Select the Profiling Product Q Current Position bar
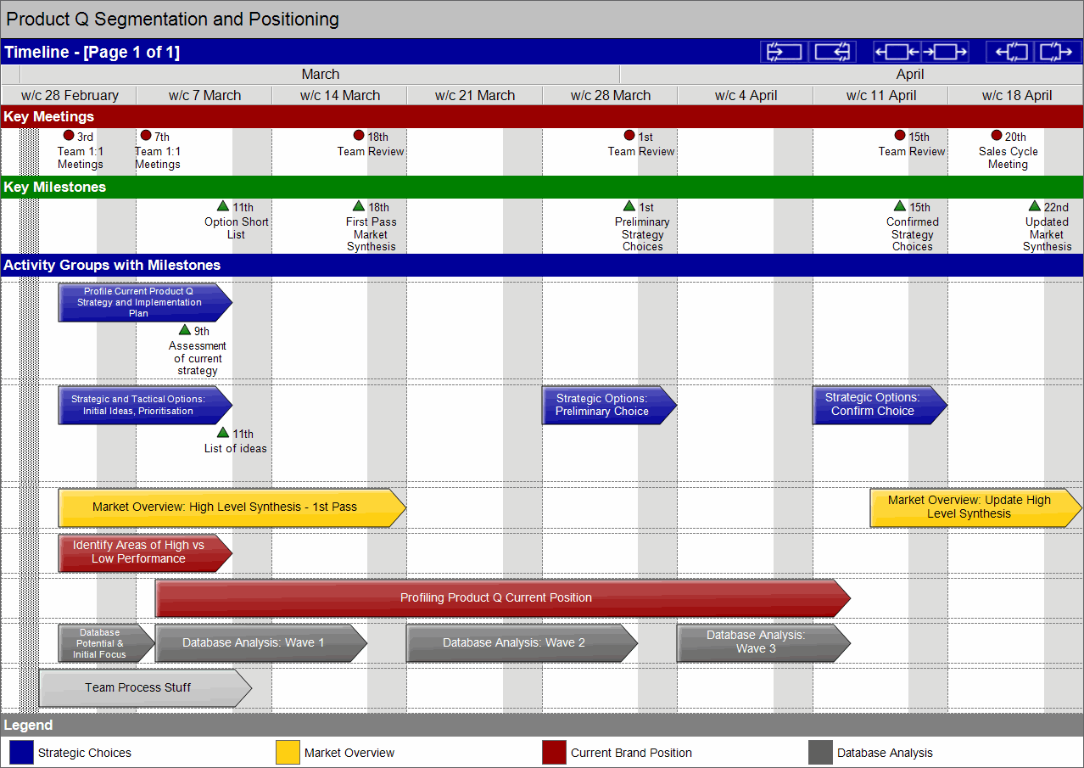 point(503,598)
